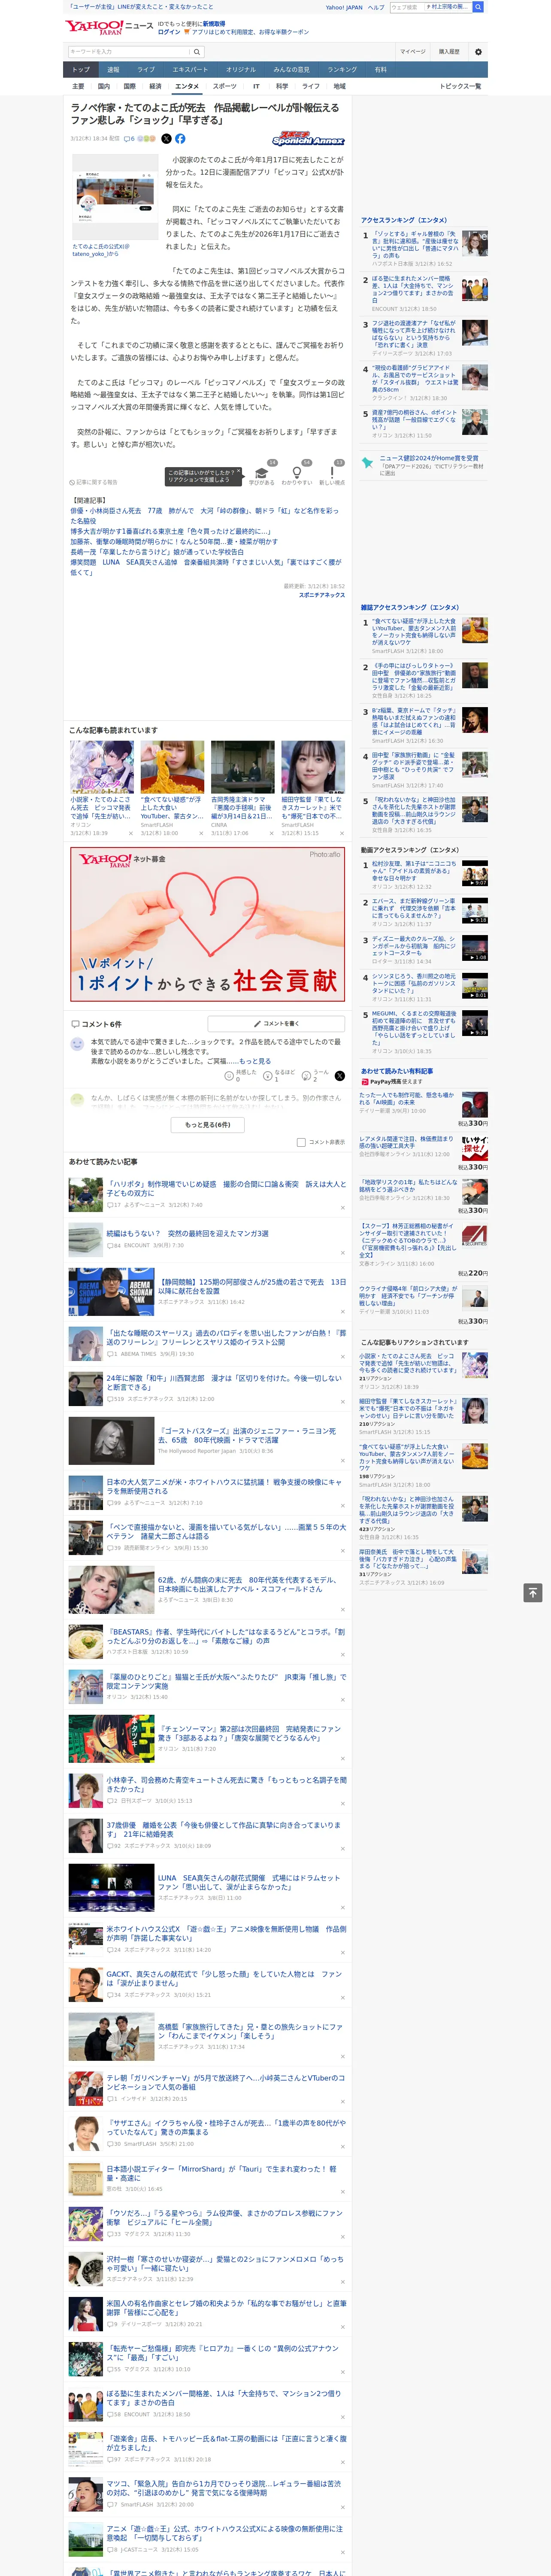Click the web search submit button in the top bar

tap(478, 7)
